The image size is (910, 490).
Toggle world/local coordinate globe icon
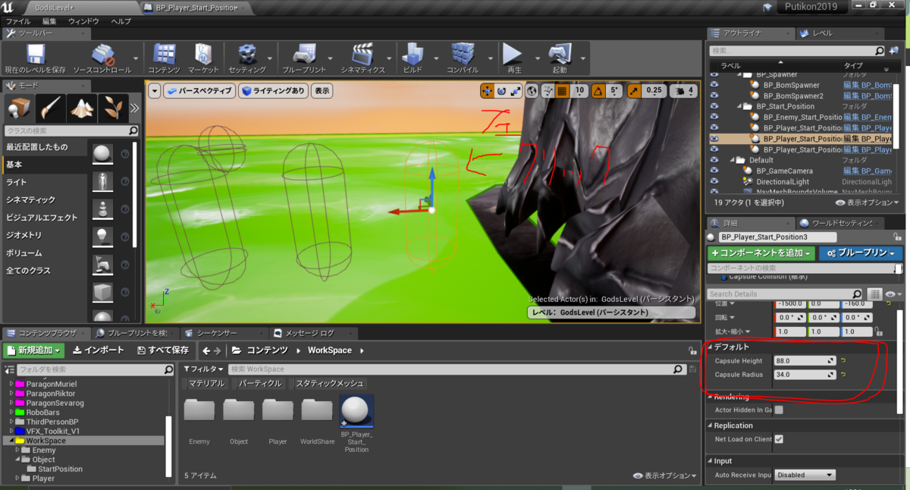(x=532, y=91)
